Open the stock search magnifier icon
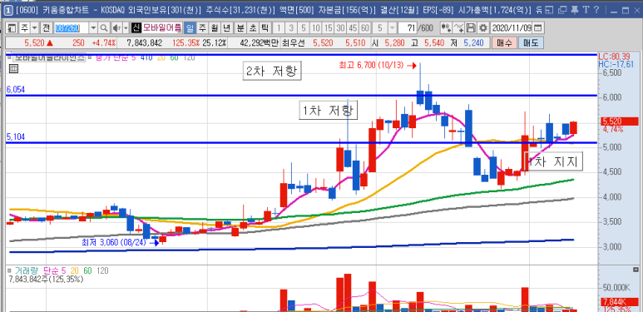This screenshot has width=643, height=312. [104, 28]
